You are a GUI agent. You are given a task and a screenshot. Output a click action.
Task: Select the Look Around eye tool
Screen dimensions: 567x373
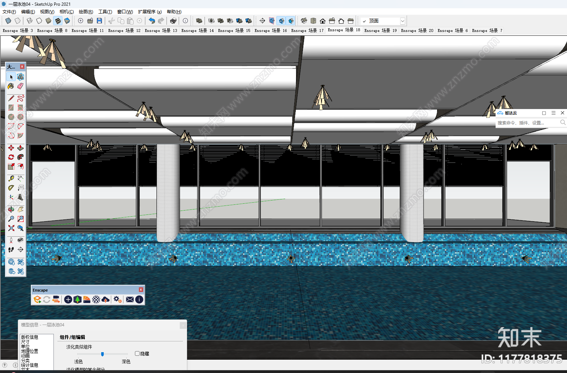(20, 240)
